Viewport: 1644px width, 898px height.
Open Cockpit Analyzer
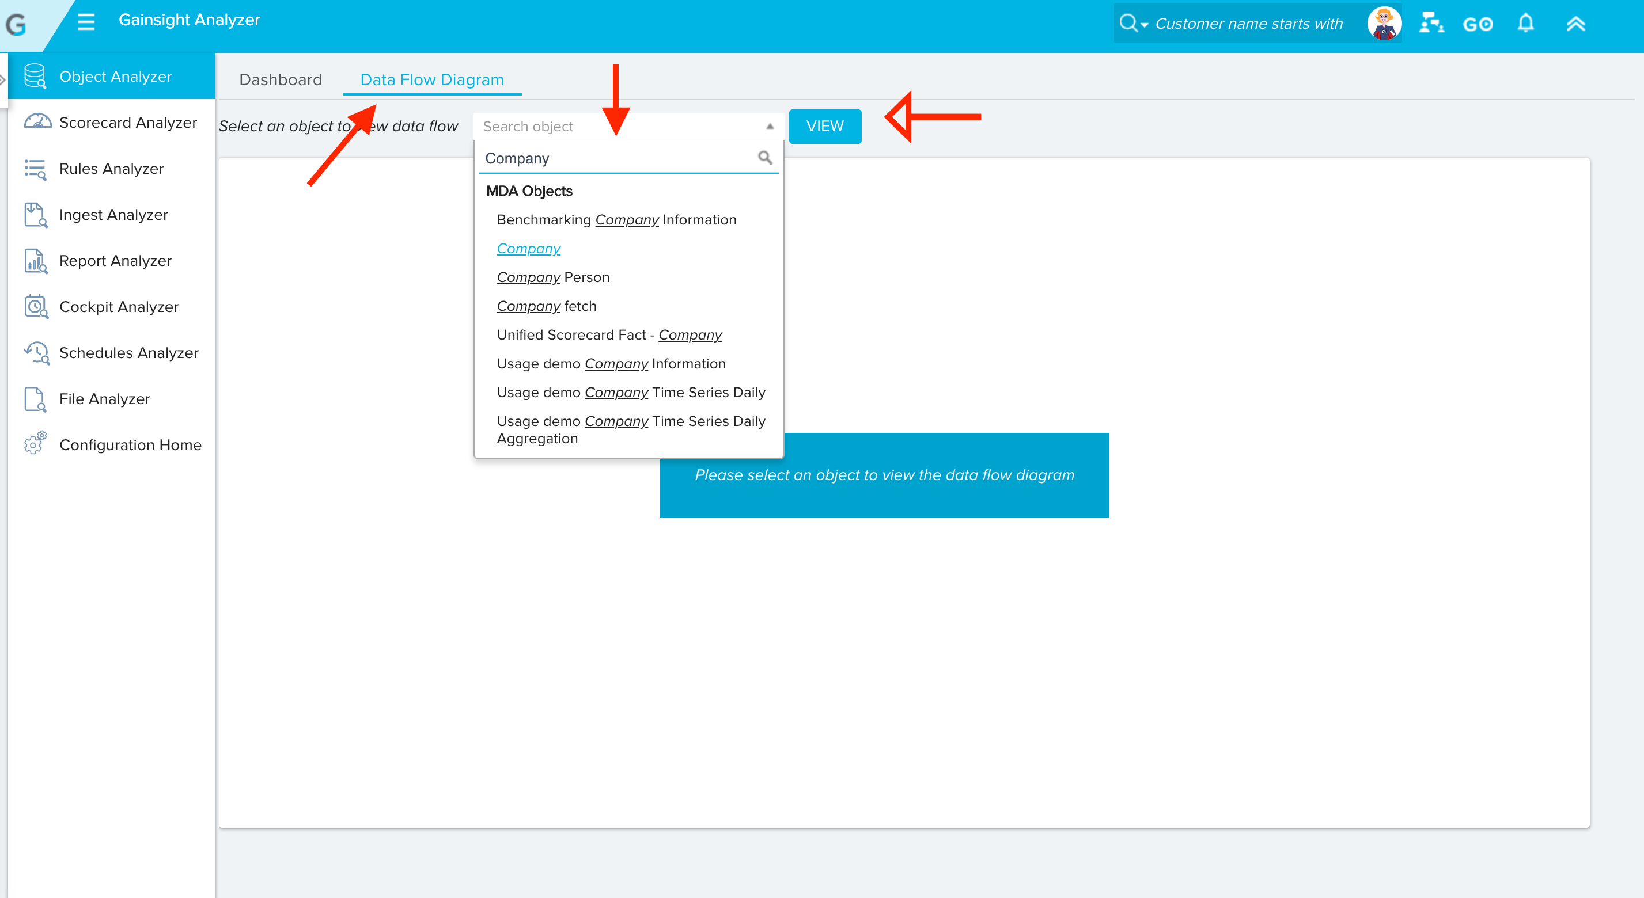(112, 306)
